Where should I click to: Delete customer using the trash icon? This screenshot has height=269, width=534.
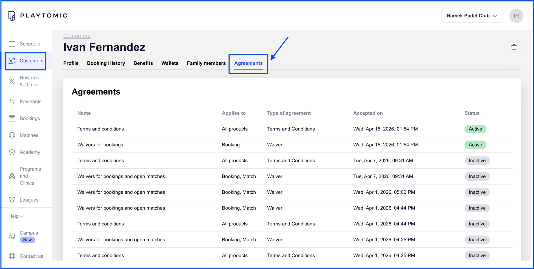pos(514,47)
